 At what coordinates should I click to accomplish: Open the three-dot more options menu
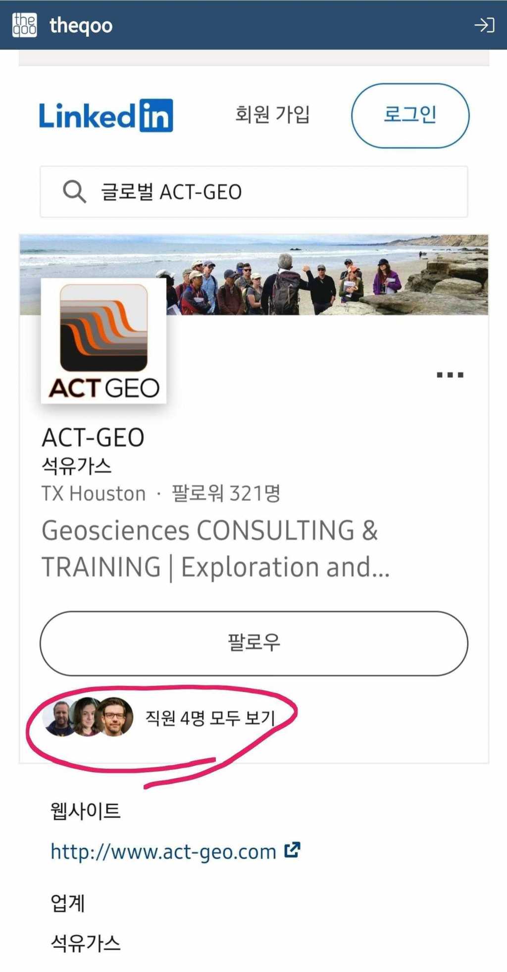450,375
